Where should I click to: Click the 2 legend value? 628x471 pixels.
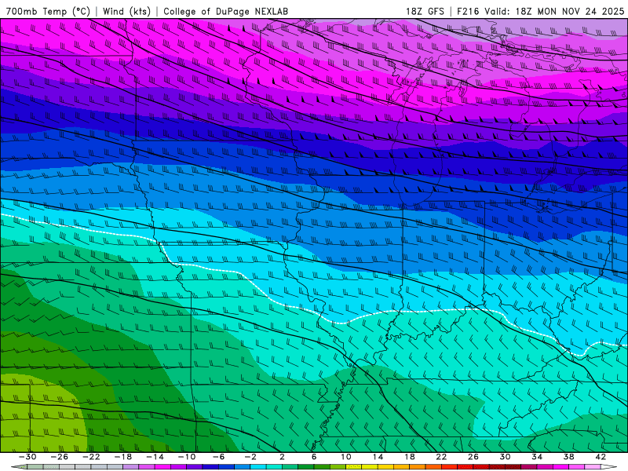coord(283,457)
